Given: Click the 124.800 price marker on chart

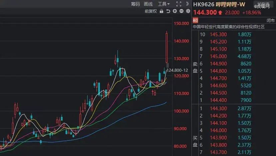Looking at the screenshot, I should coord(177,70).
